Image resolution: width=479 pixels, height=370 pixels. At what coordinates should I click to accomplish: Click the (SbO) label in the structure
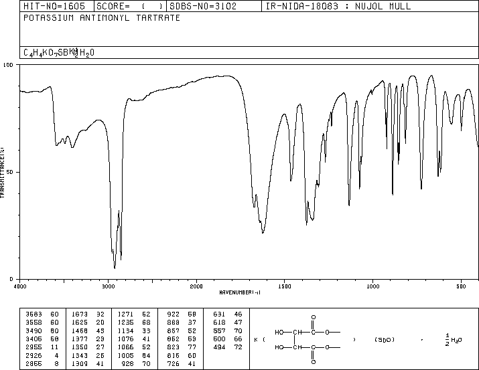(385, 339)
